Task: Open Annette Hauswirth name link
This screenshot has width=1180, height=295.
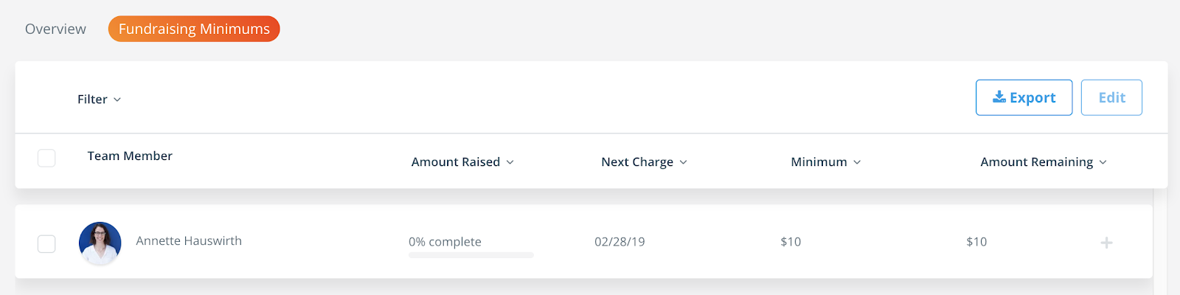Action: (189, 241)
